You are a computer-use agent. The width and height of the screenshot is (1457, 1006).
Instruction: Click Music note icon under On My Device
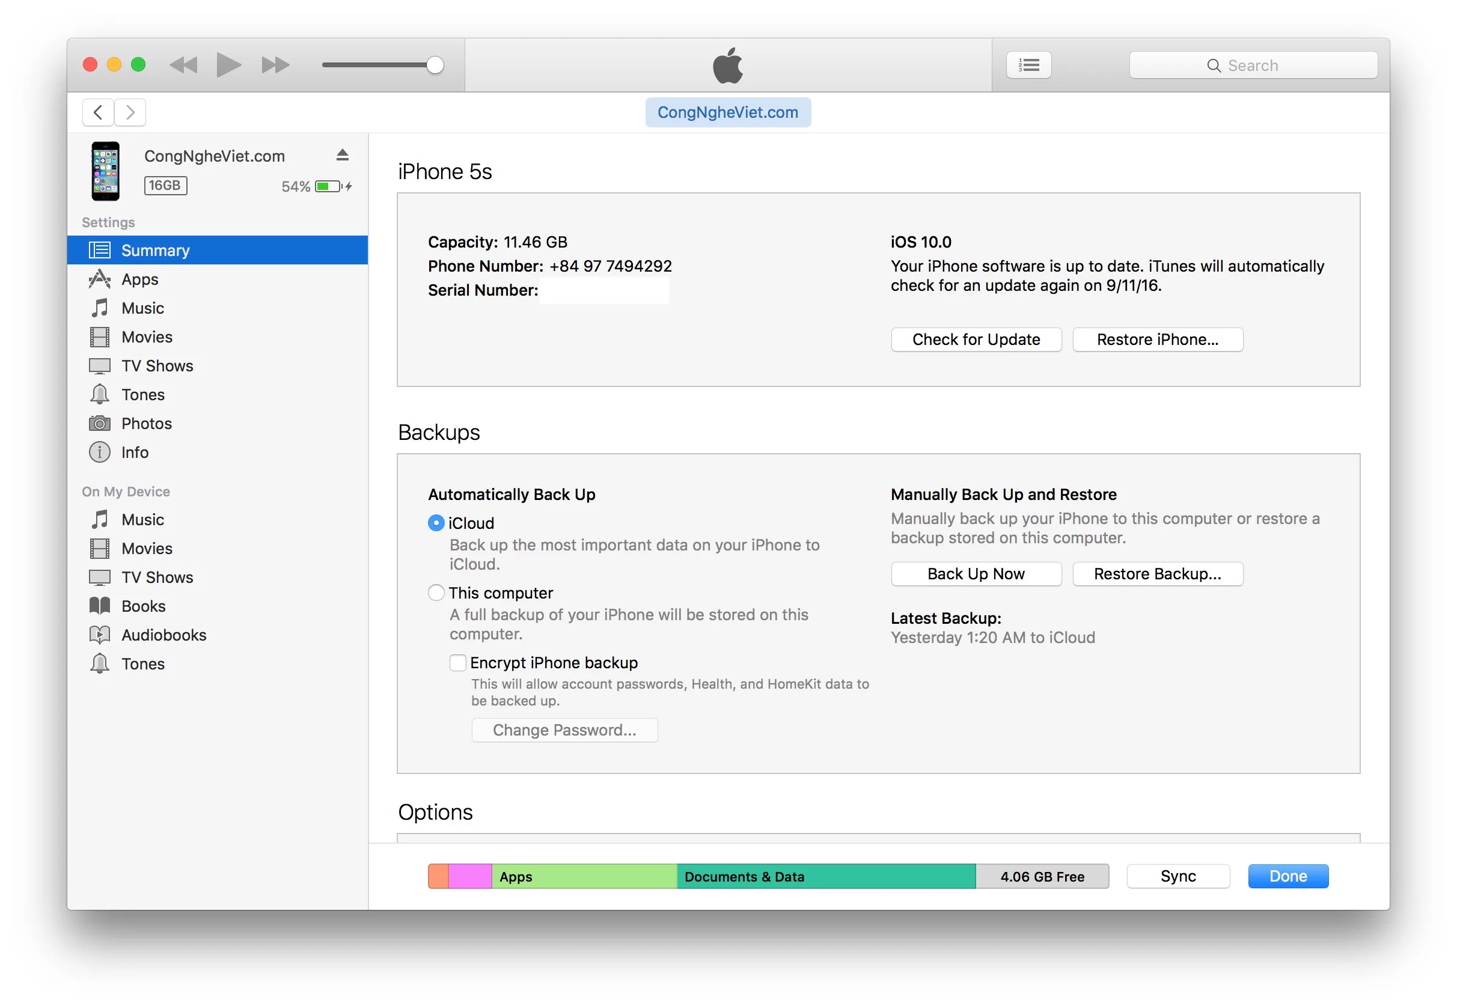coord(100,520)
